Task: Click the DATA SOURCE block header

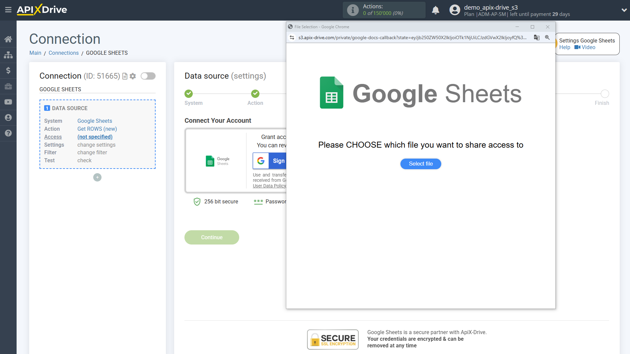Action: [x=66, y=108]
